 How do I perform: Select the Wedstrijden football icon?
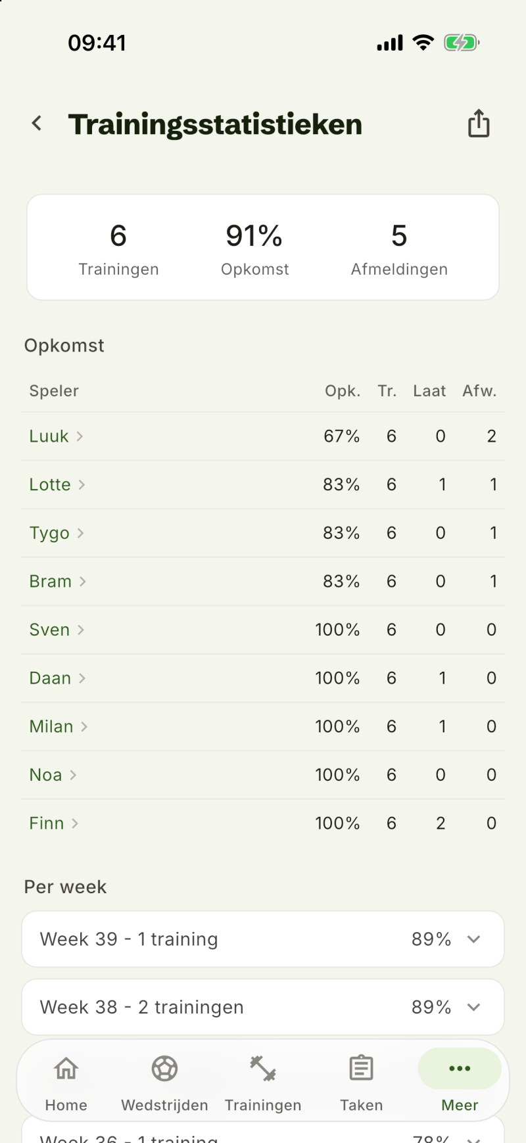[x=164, y=1068]
